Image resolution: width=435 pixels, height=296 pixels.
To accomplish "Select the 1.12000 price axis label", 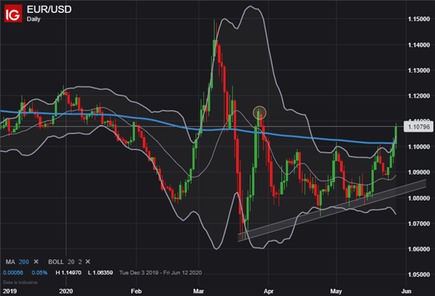I will point(419,96).
